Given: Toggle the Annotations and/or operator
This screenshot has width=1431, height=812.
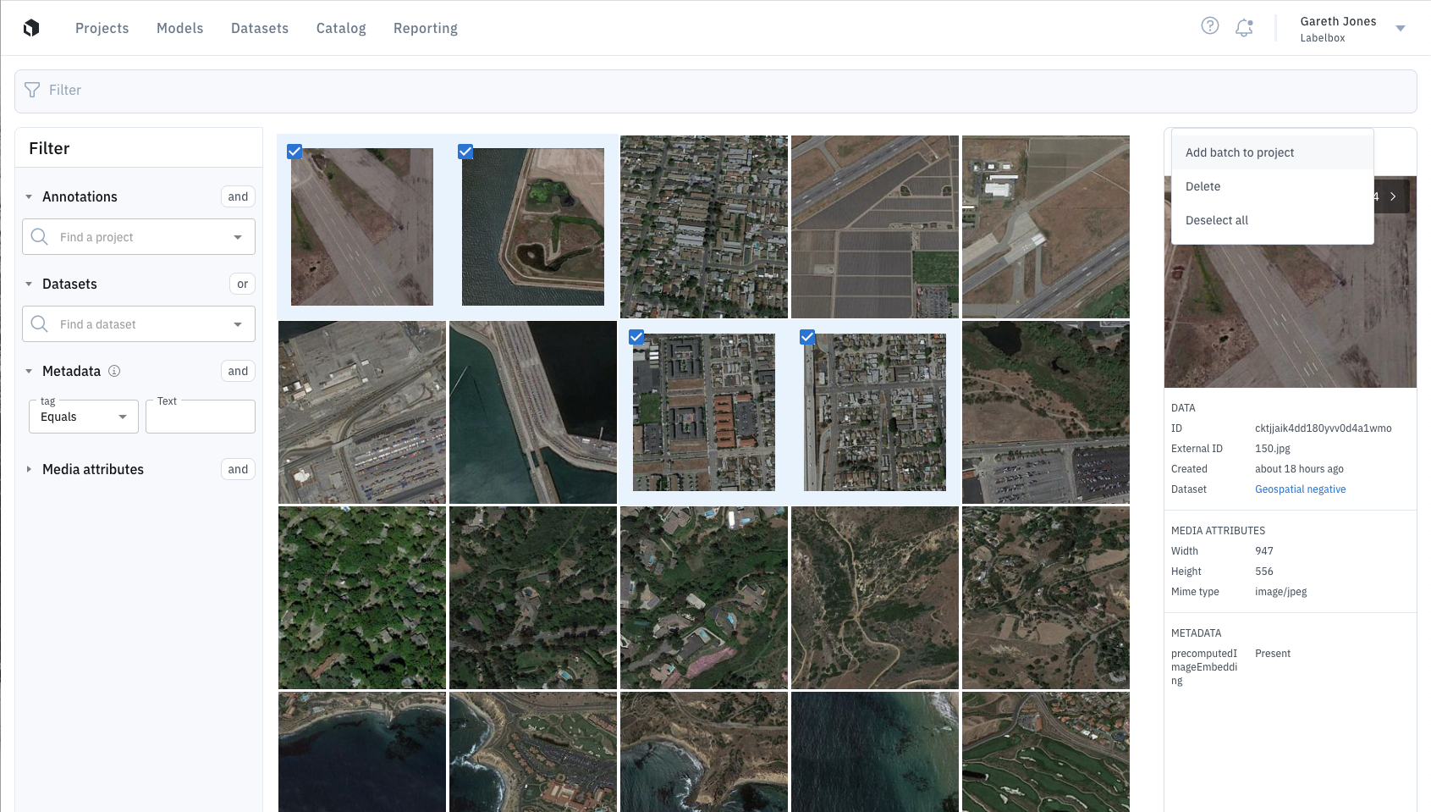Looking at the screenshot, I should [x=238, y=196].
